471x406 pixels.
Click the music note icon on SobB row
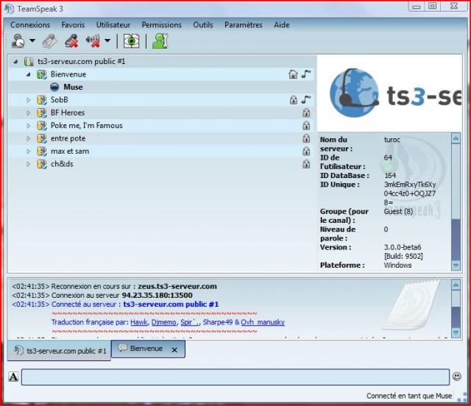306,99
